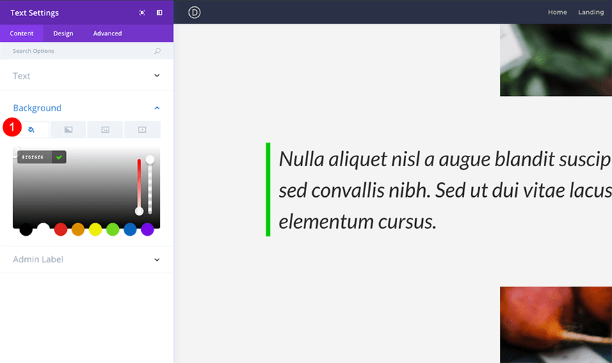The image size is (612, 363).
Task: Click the Divi logo icon
Action: pos(195,12)
